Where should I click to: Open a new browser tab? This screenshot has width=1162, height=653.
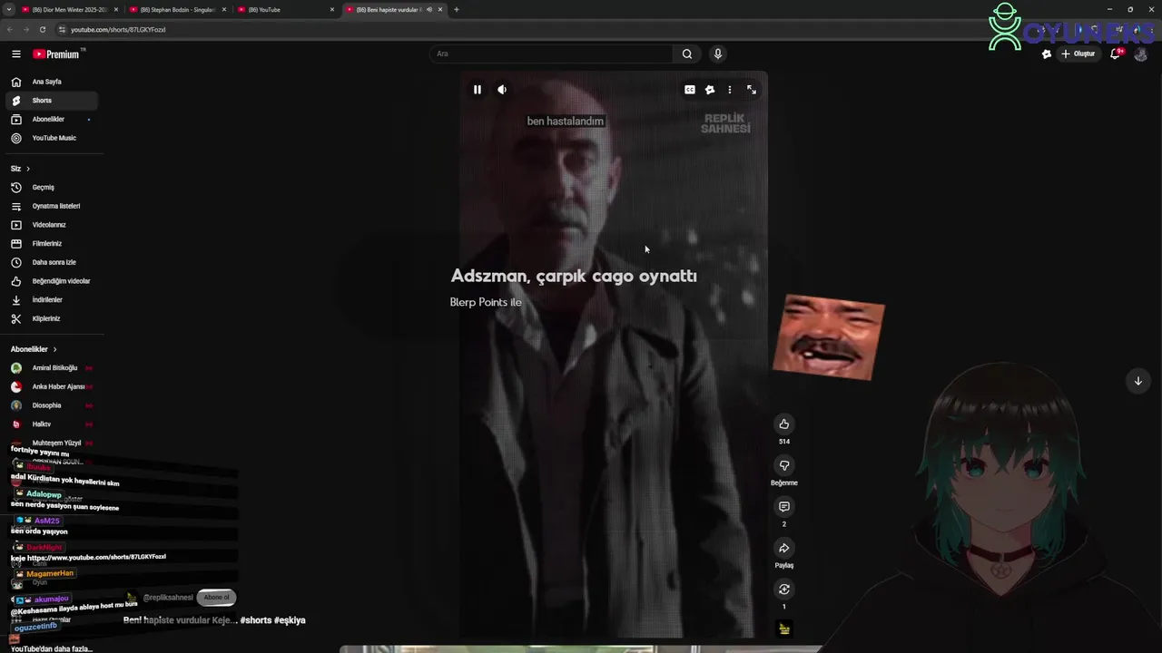(456, 9)
